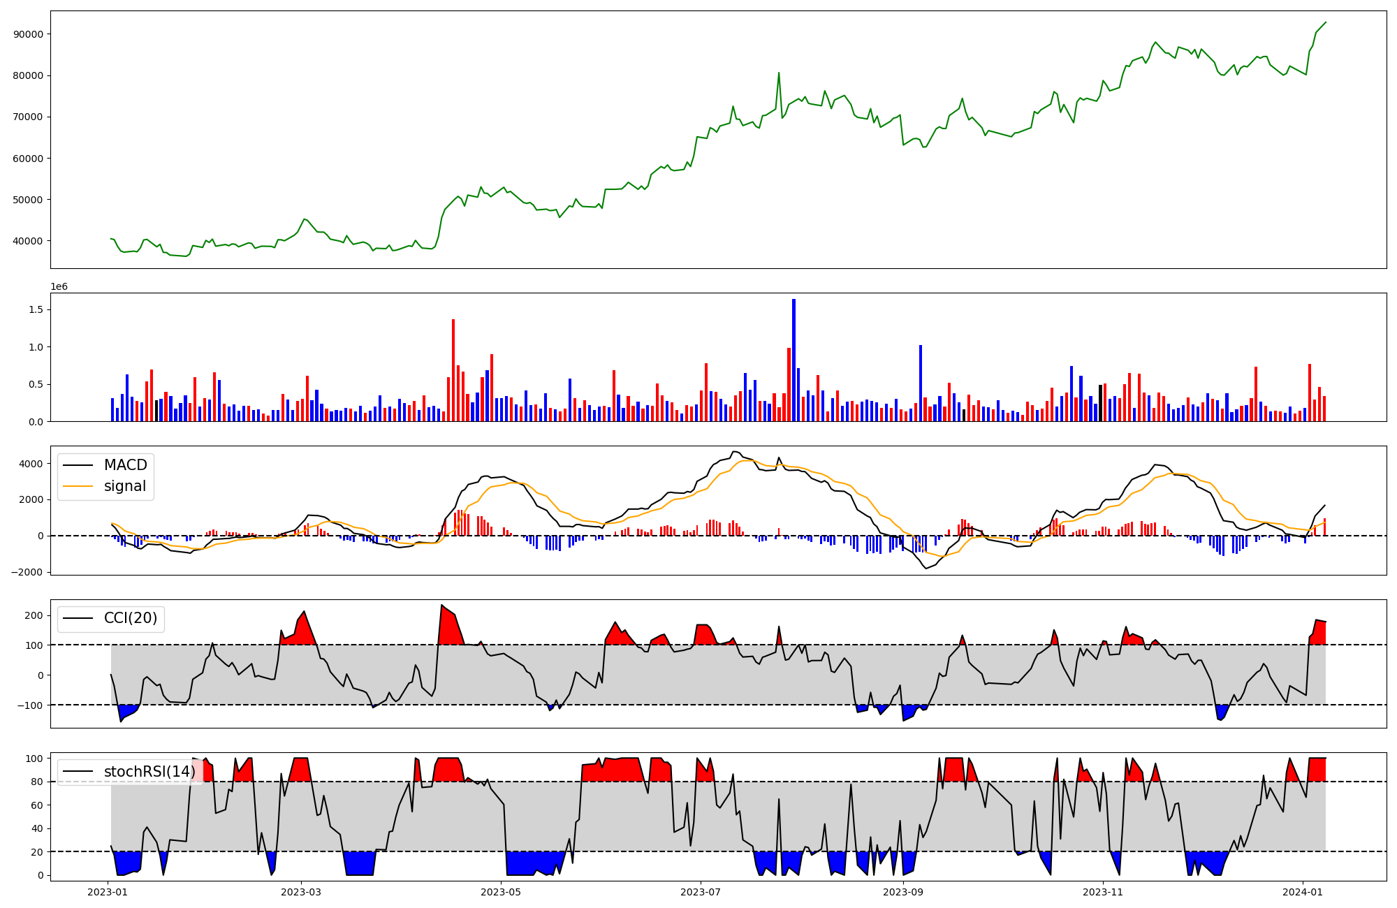Click the 1.5 volume axis tick label

pyautogui.click(x=35, y=309)
